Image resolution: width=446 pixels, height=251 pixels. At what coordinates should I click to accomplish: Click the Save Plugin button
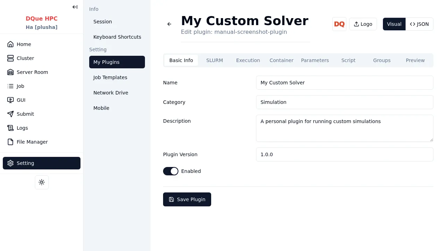pyautogui.click(x=187, y=199)
